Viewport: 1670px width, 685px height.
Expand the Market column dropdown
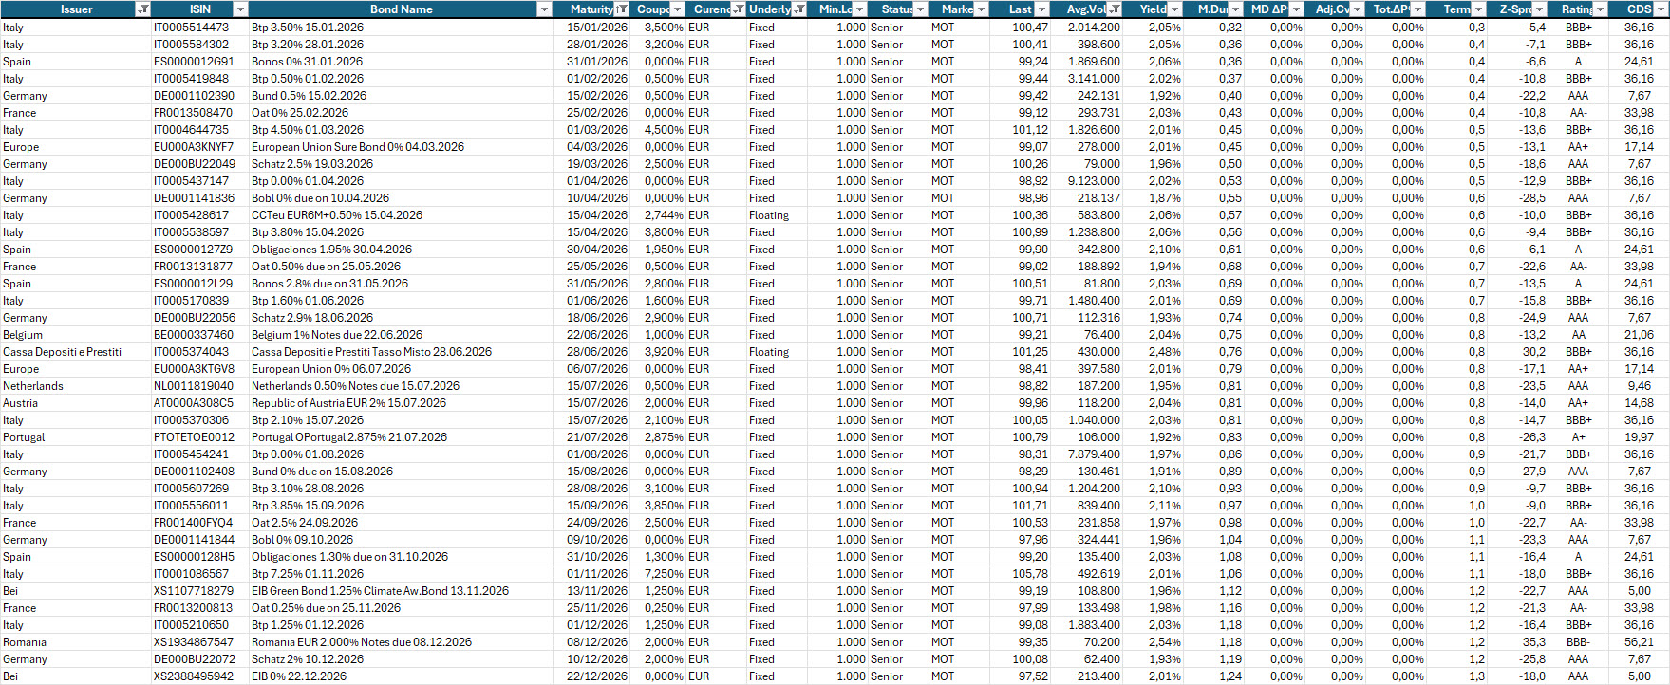(x=981, y=9)
